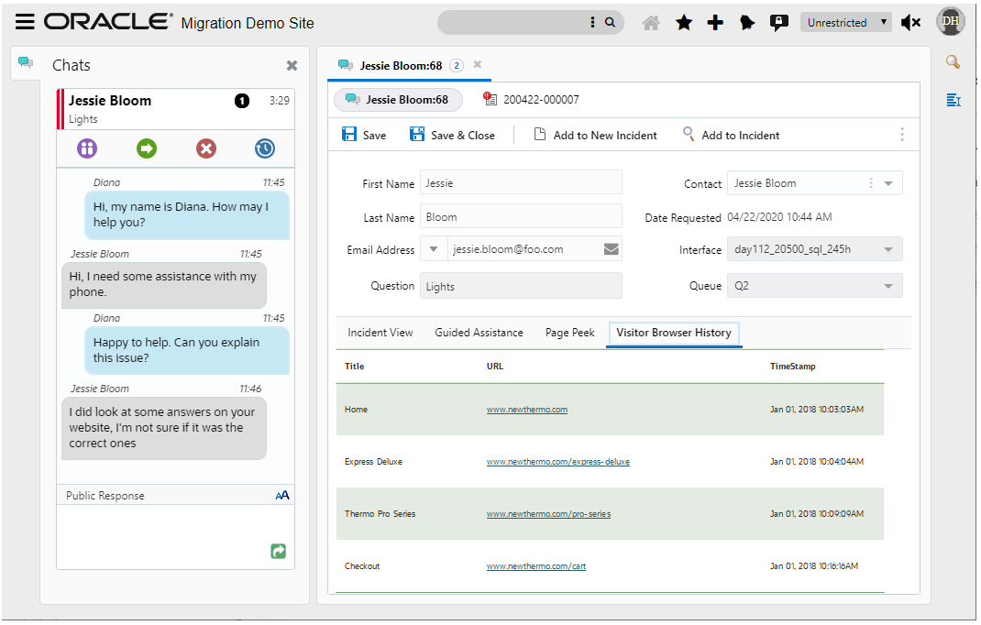Open the www.newthermo.com/cart link
Viewport: 981px width, 625px height.
536,566
